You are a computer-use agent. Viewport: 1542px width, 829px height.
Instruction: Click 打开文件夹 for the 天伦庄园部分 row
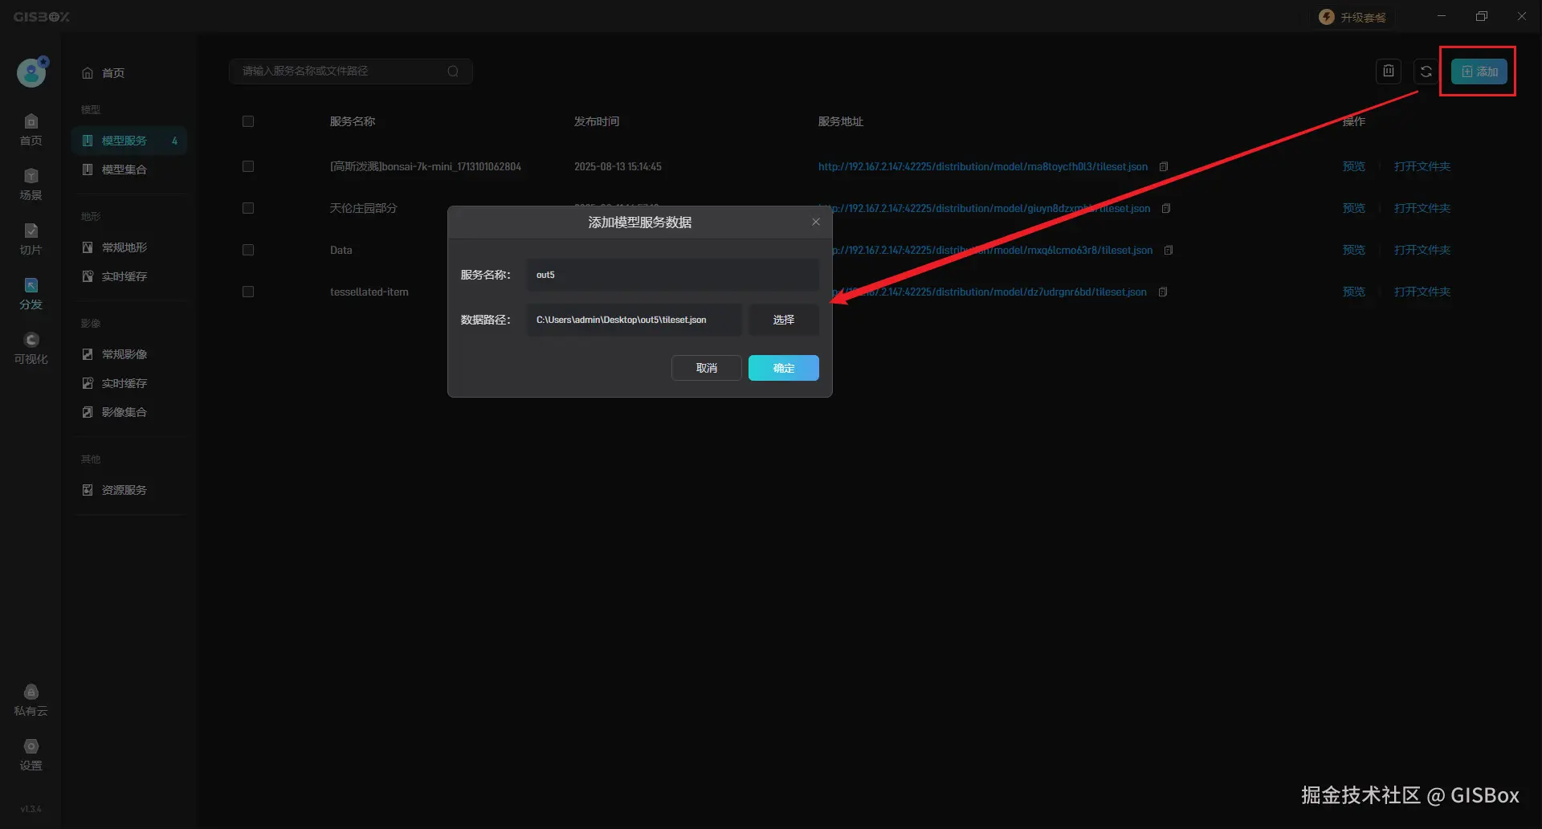[1422, 209]
